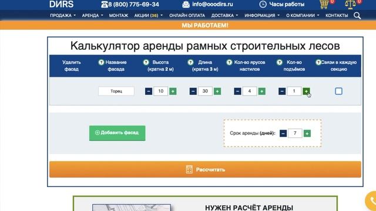Screen dimensions: 376x211
Task: Click the ярусов настилов field showing 4
Action: (250, 91)
